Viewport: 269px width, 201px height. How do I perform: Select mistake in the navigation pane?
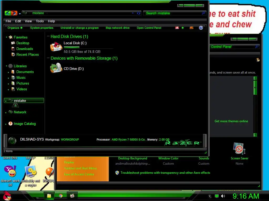tap(24, 100)
